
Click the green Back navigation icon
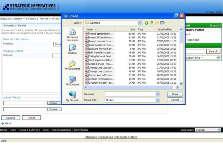(x=147, y=23)
